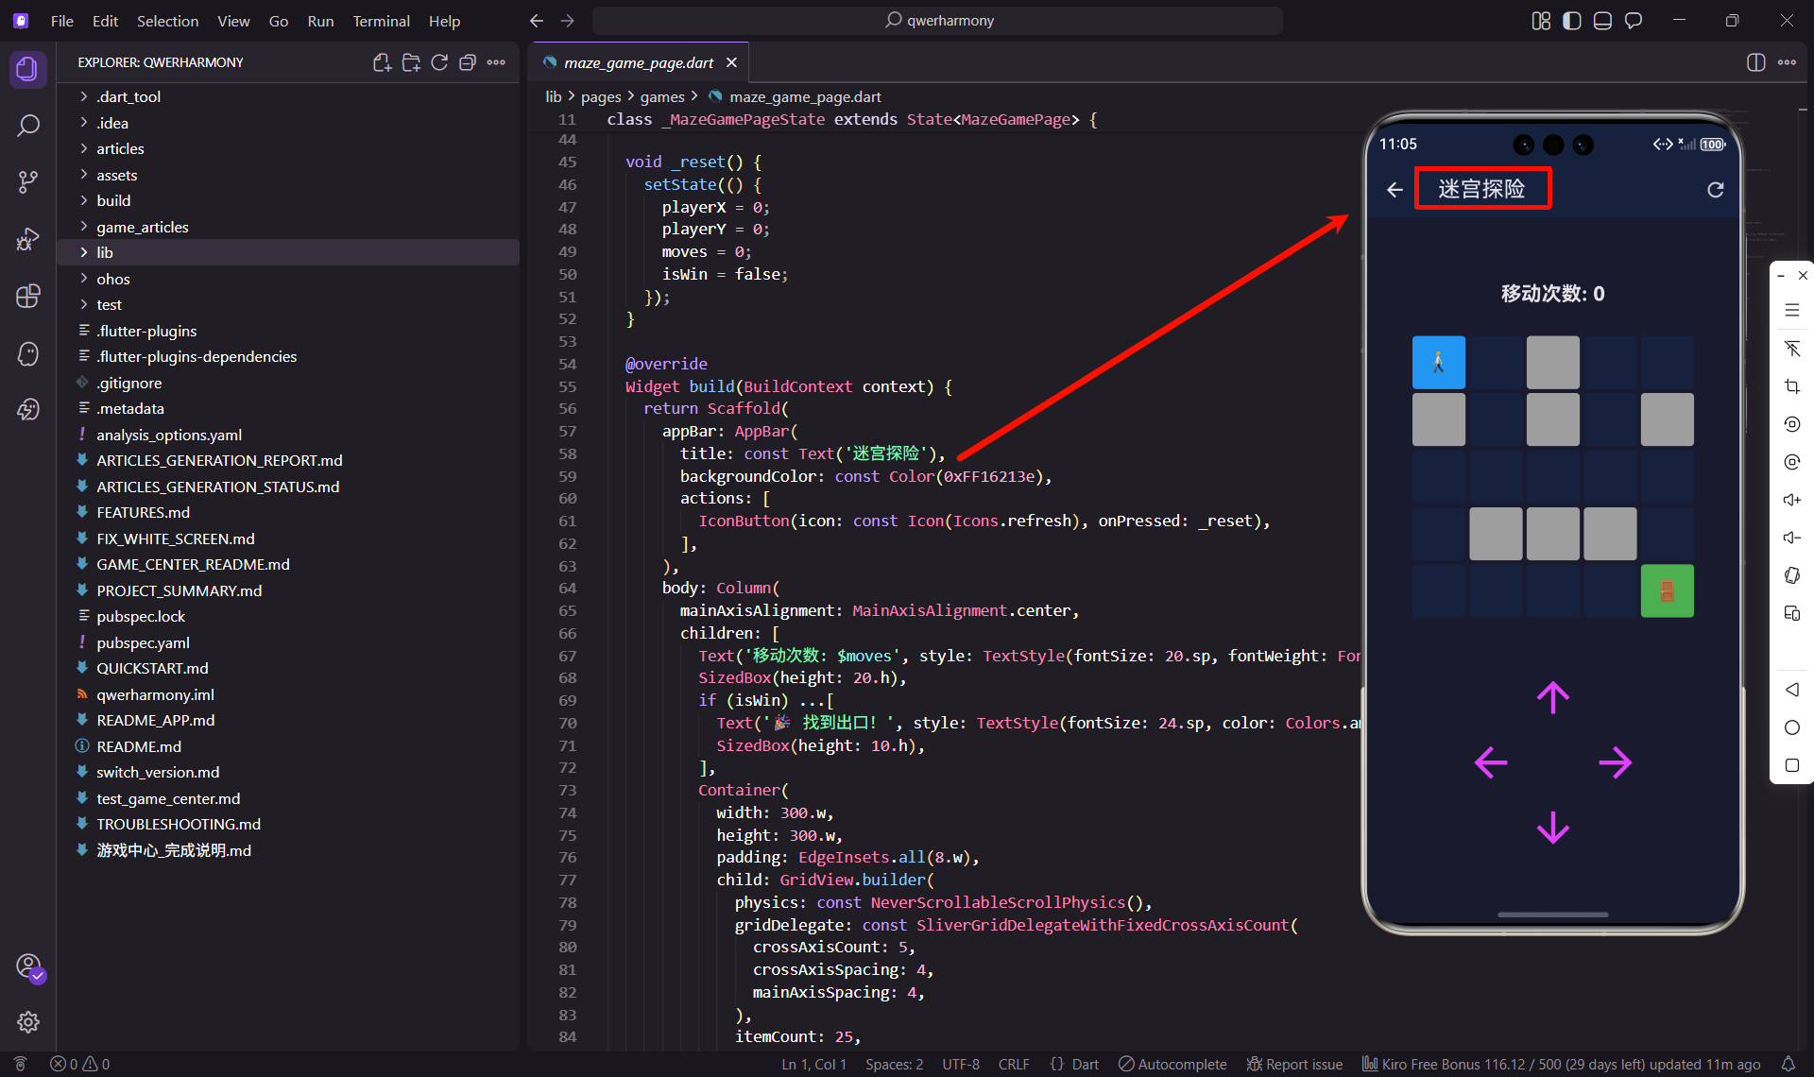1814x1077 pixels.
Task: Expand the assets folder
Action: (116, 175)
